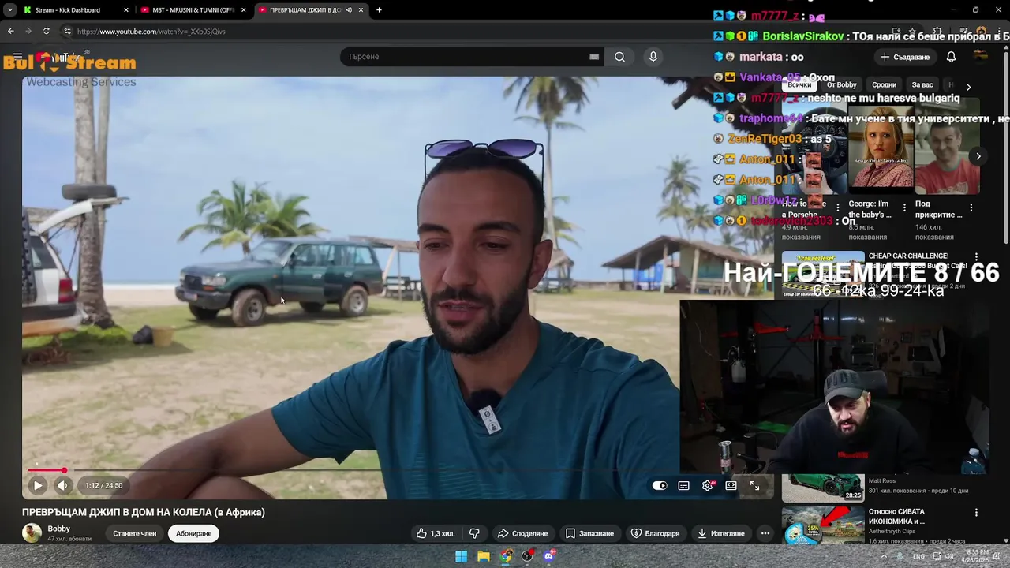Image resolution: width=1010 pixels, height=568 pixels.
Task: Open more actions ellipsis under video
Action: pos(765,534)
